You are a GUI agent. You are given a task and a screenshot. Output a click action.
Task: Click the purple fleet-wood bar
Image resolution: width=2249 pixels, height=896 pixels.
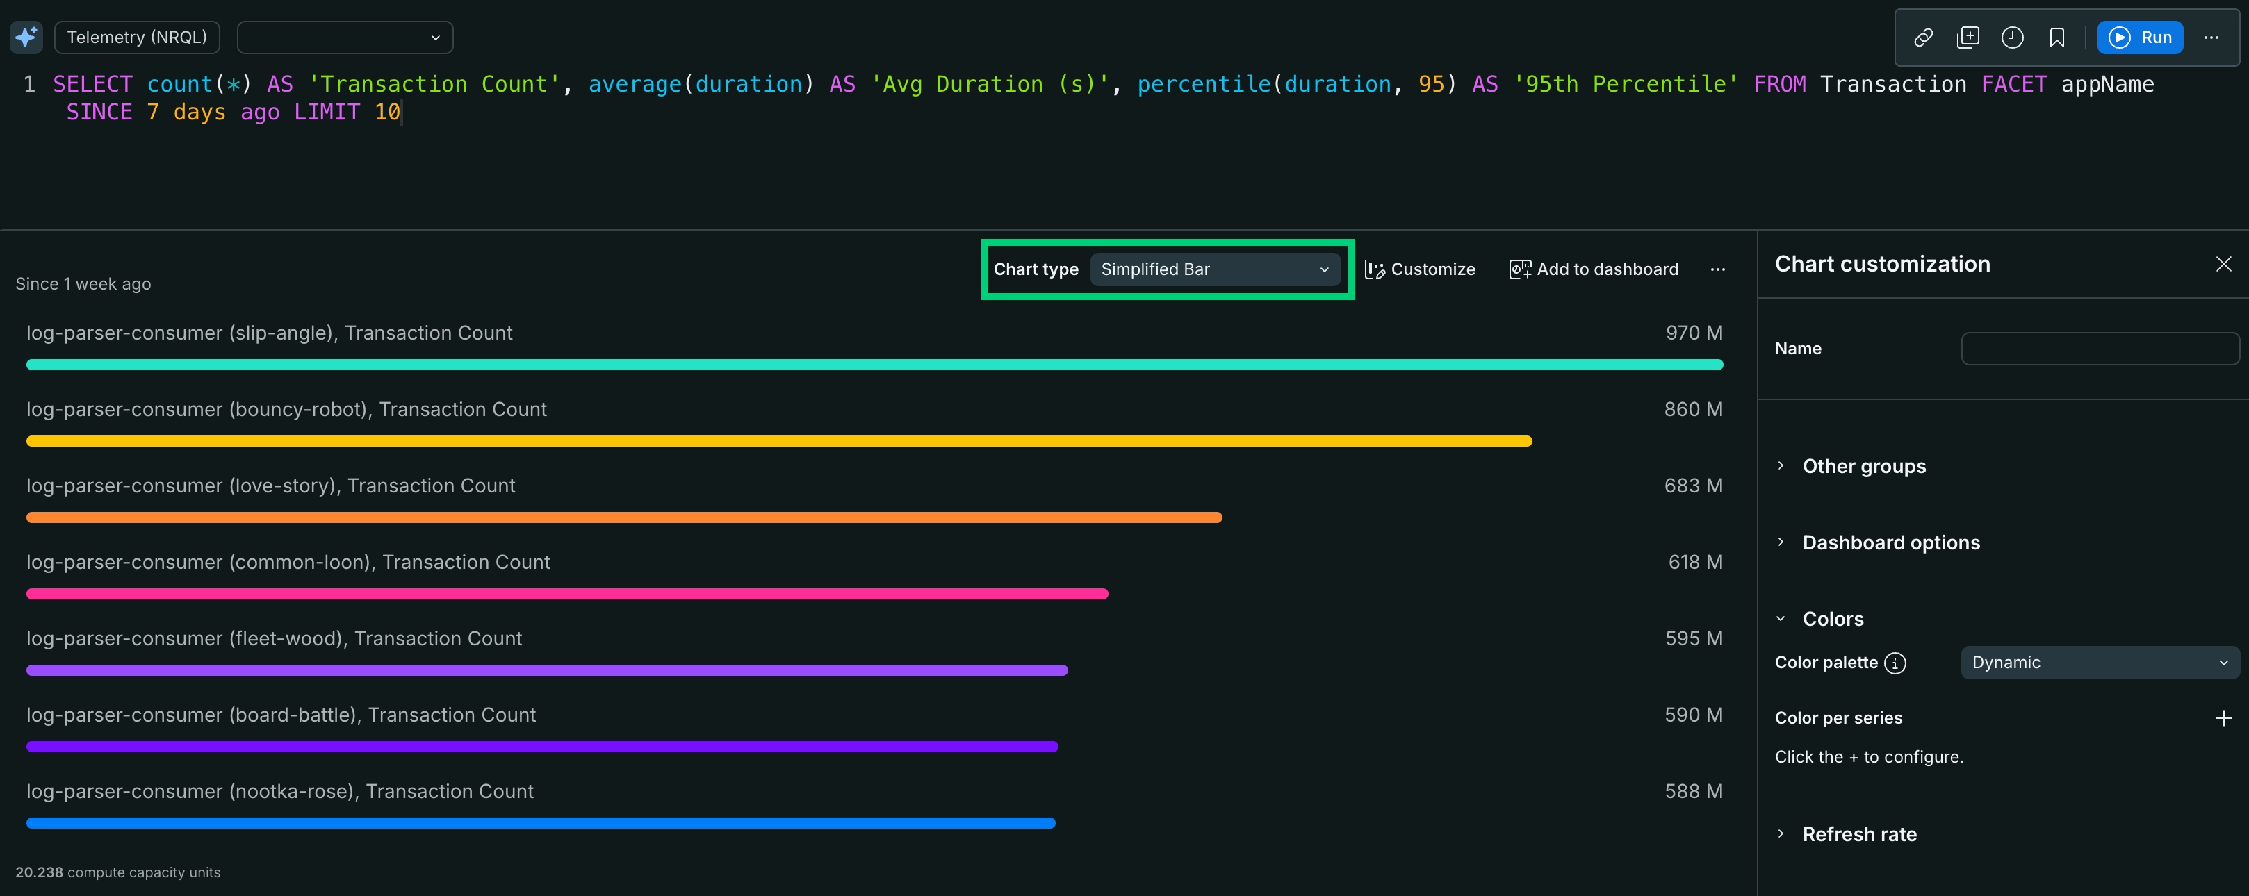(x=548, y=670)
